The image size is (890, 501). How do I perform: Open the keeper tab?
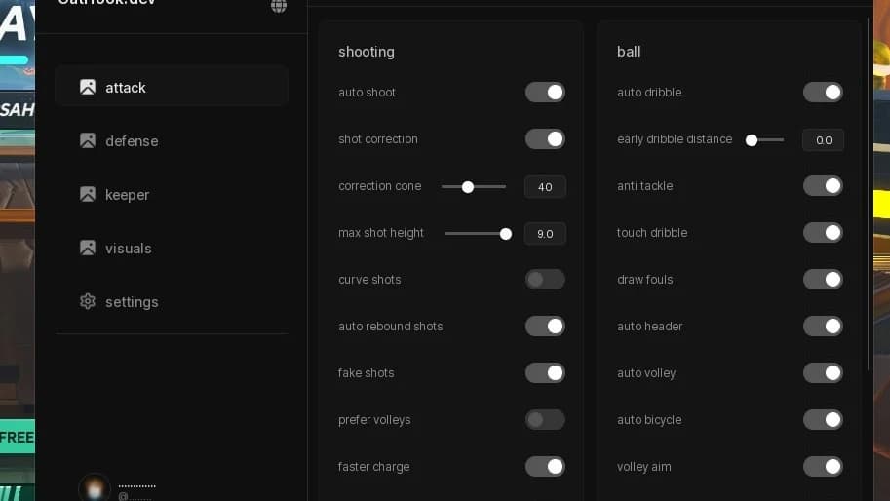pos(172,194)
